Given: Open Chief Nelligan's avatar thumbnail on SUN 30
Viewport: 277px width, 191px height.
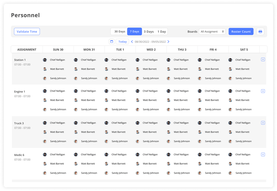Looking at the screenshot, I should (45, 60).
